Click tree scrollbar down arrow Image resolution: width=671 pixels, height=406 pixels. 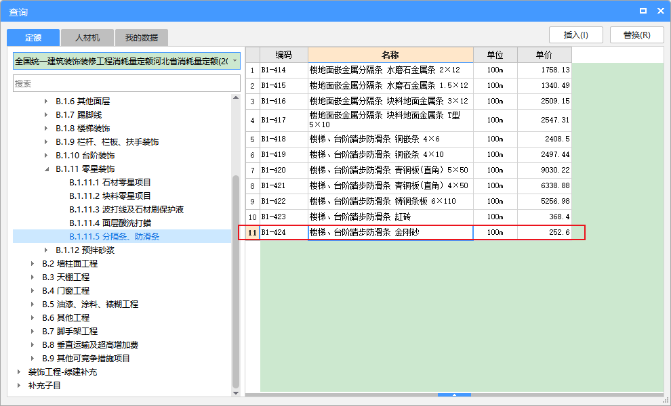tap(236, 393)
